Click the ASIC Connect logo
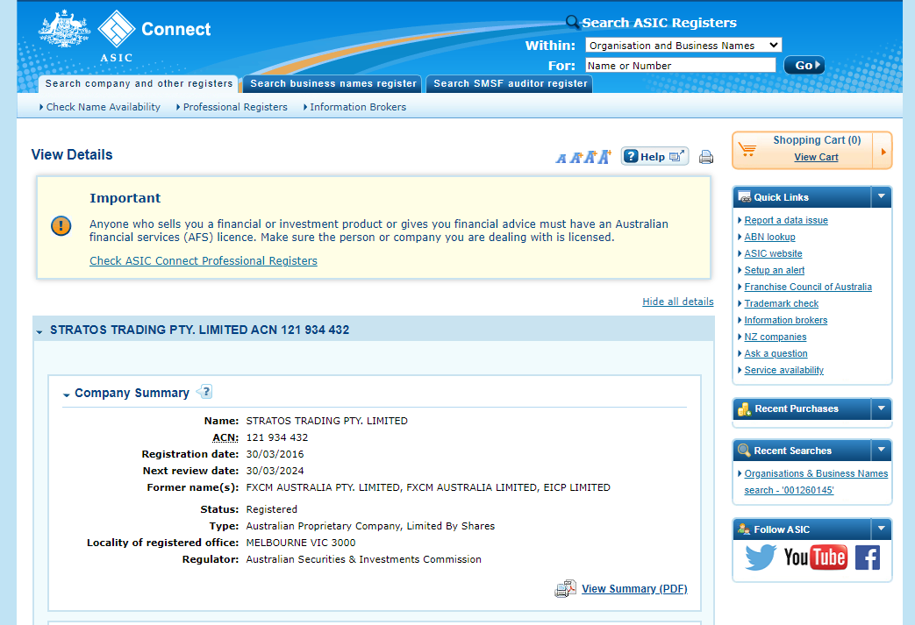This screenshot has height=625, width=915. tap(125, 34)
